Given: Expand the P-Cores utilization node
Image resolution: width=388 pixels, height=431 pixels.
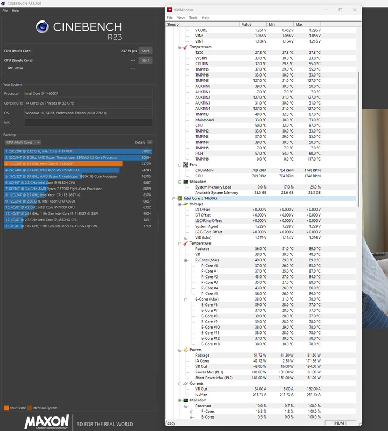Looking at the screenshot, I should point(192,412).
